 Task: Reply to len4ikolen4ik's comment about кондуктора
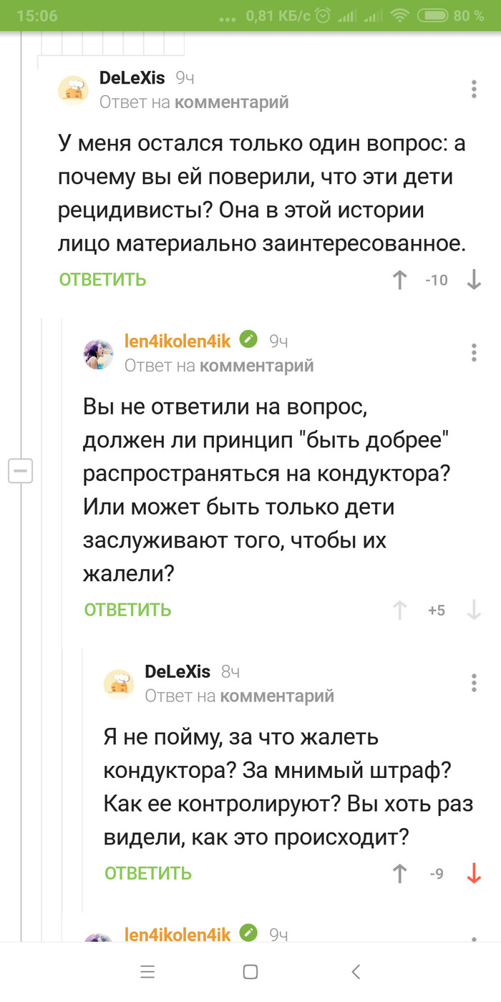click(127, 610)
